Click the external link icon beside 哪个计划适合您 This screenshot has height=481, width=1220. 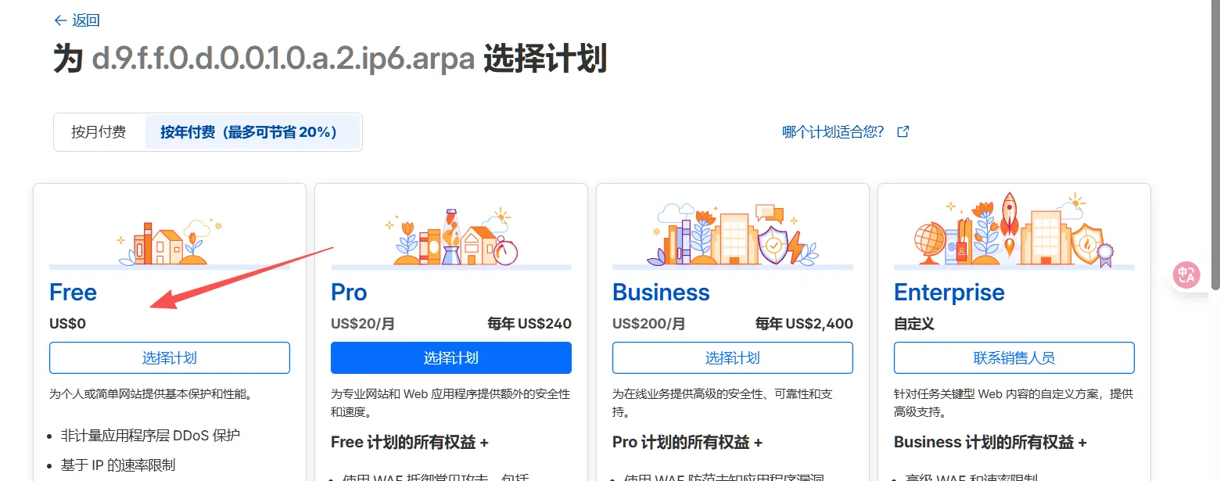902,131
